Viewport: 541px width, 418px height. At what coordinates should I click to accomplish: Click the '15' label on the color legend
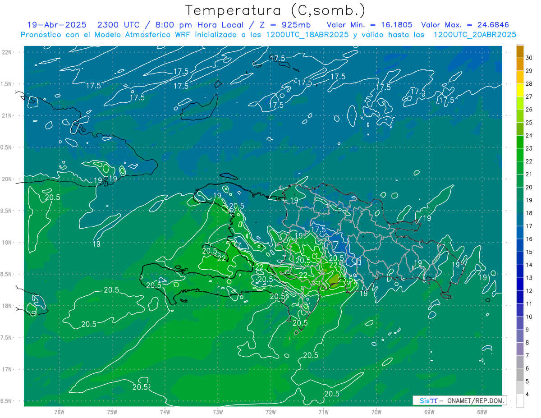pos(529,252)
